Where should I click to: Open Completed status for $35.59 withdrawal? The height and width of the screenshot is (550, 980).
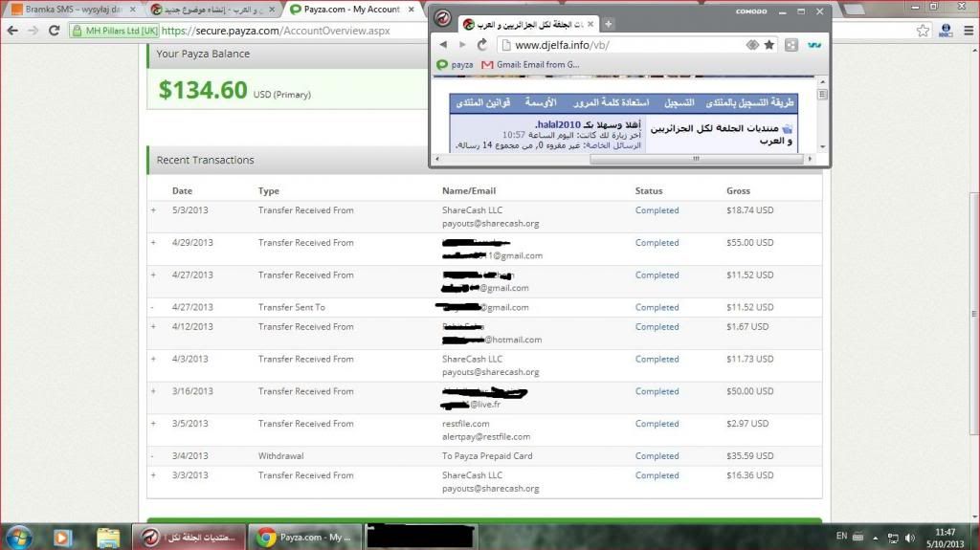tap(657, 456)
